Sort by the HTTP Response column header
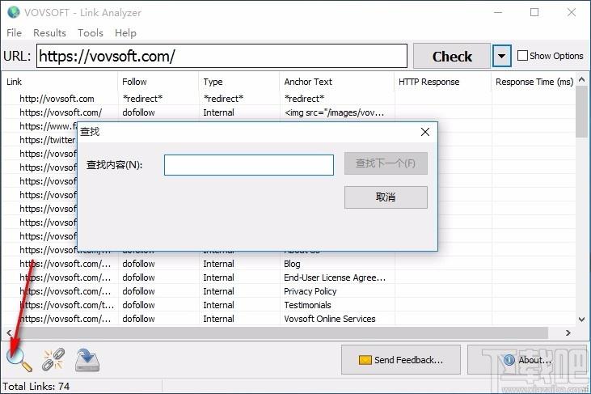591x394 pixels. click(442, 82)
